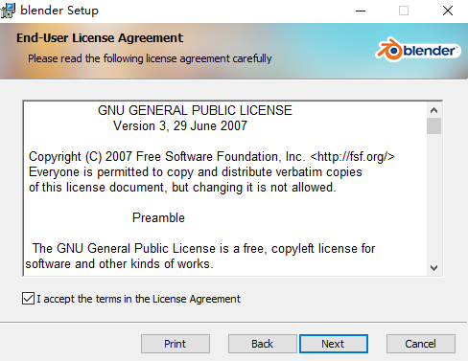The image size is (468, 361).
Task: Click the Preamble heading in license text
Action: coord(158,217)
